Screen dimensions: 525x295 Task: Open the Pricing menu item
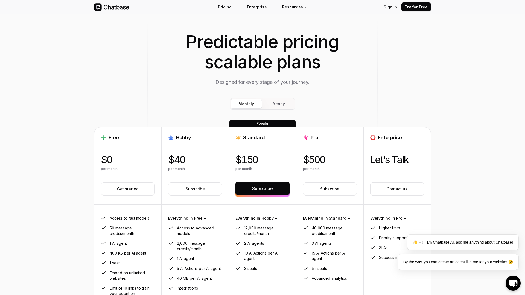pyautogui.click(x=224, y=7)
